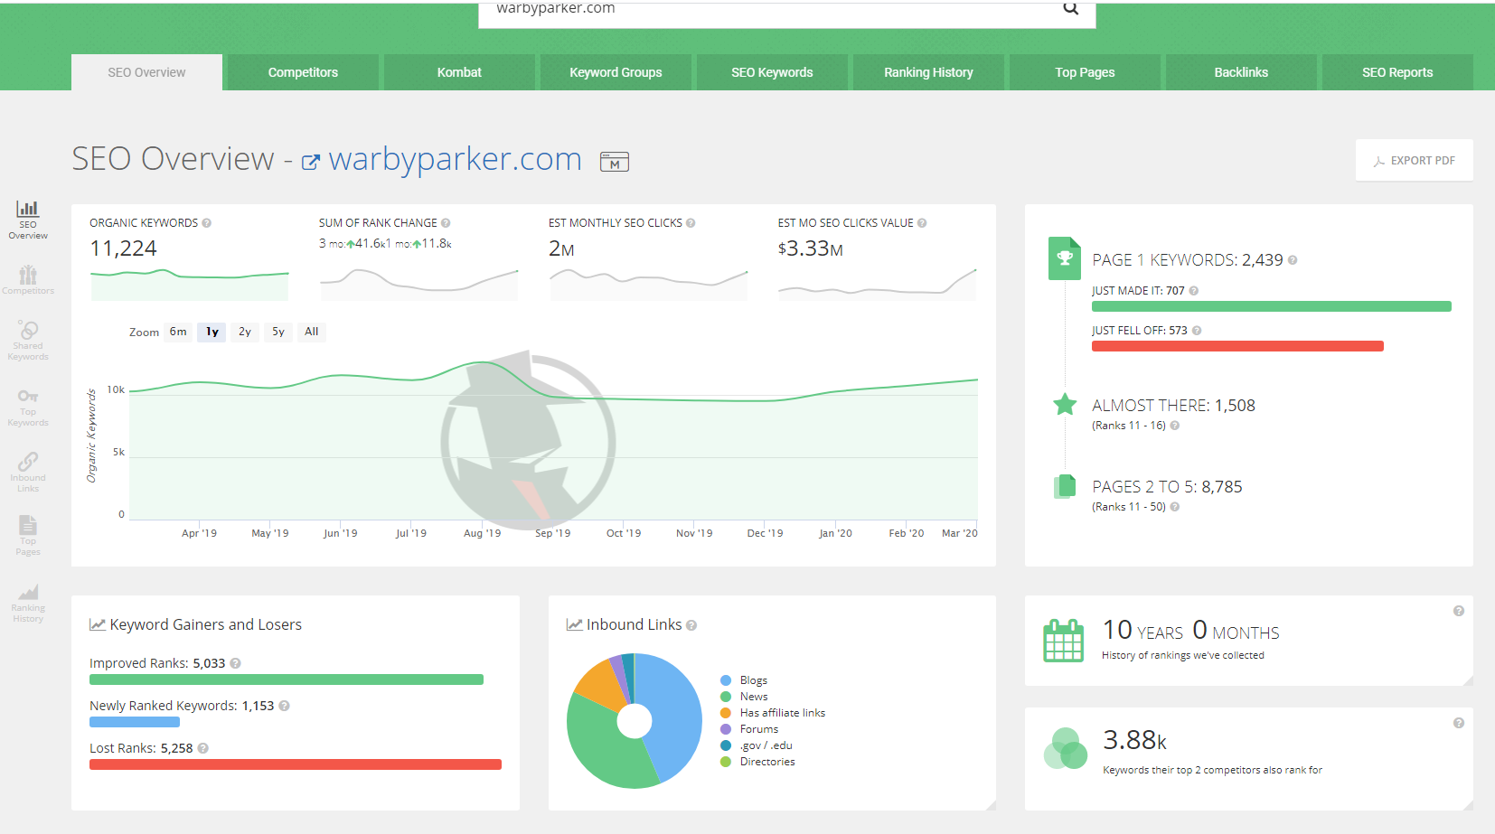Click the monthly view icon beside domain title
1495x834 pixels.
click(x=615, y=162)
